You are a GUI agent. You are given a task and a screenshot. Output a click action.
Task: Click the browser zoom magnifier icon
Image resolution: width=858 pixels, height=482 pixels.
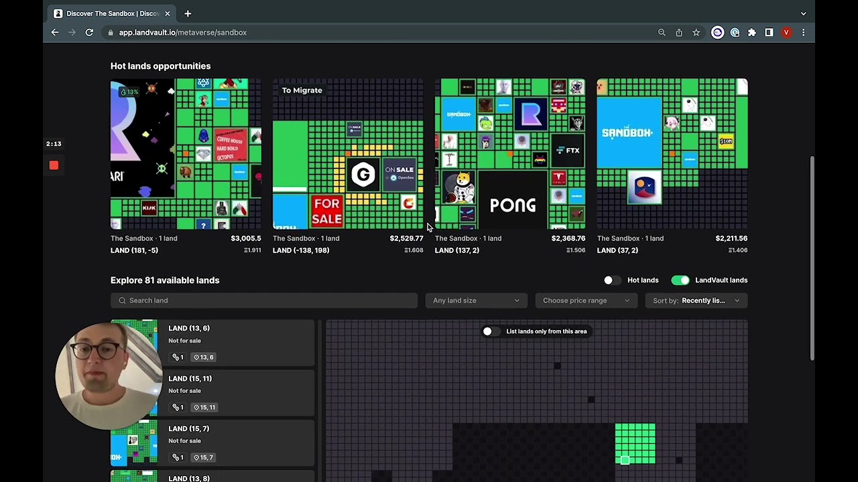point(662,32)
